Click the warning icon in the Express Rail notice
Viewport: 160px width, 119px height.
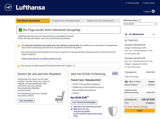[x=19, y=45]
